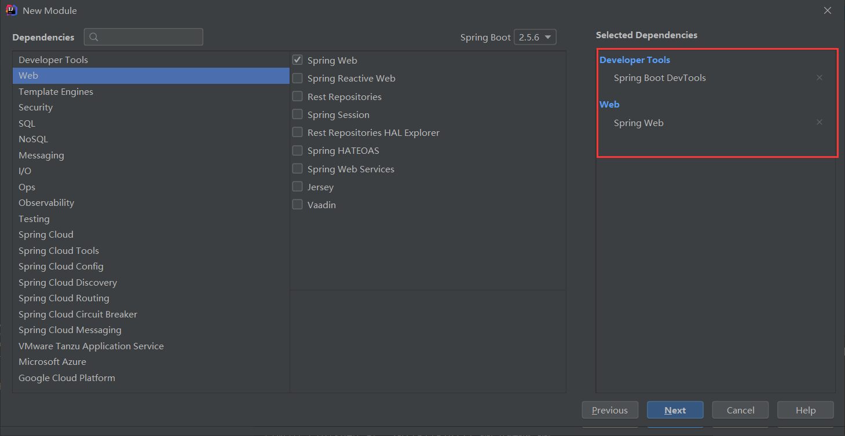Click the IntelliJ IDEA logo in title bar

12,10
